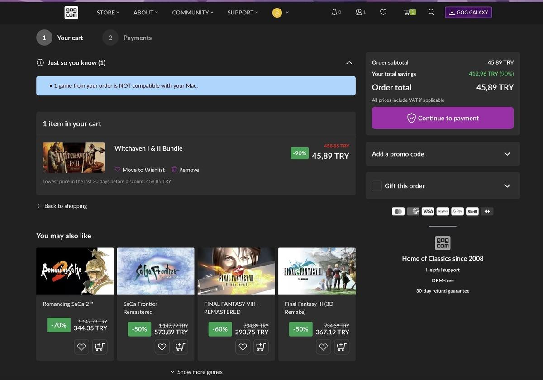The image size is (543, 380).
Task: Open SaGa Frontier Remastered cover image
Action: point(156,271)
